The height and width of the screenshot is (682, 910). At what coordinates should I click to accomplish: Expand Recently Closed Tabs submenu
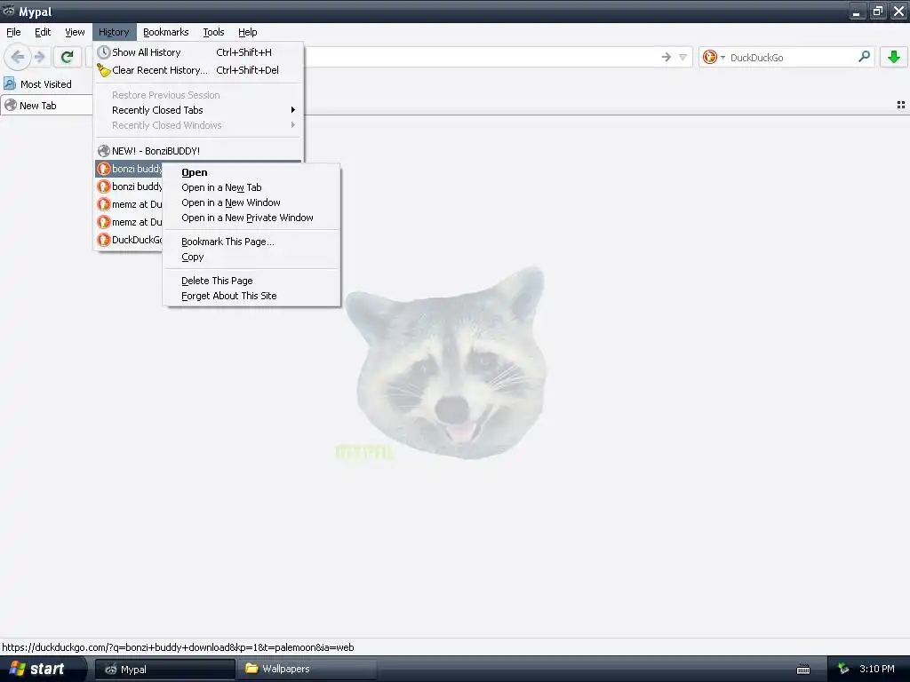tap(198, 110)
